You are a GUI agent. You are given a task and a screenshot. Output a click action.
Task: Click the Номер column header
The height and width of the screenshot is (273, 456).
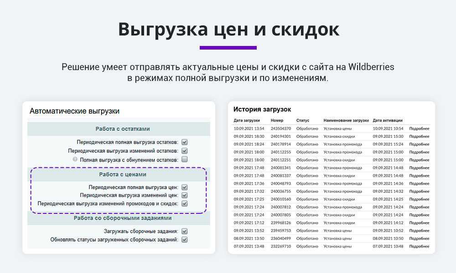(x=277, y=121)
